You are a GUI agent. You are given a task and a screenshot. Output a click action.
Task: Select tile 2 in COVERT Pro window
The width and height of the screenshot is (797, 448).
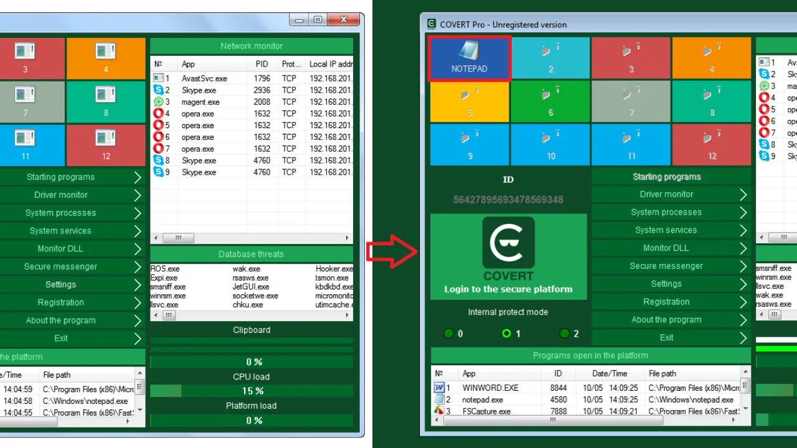[550, 58]
